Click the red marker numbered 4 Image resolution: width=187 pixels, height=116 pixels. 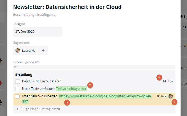click(x=159, y=77)
